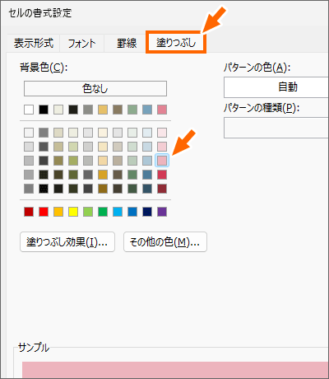The image size is (329, 379).
Task: Expand the パターンの種類 combo box
Action: tap(276, 128)
